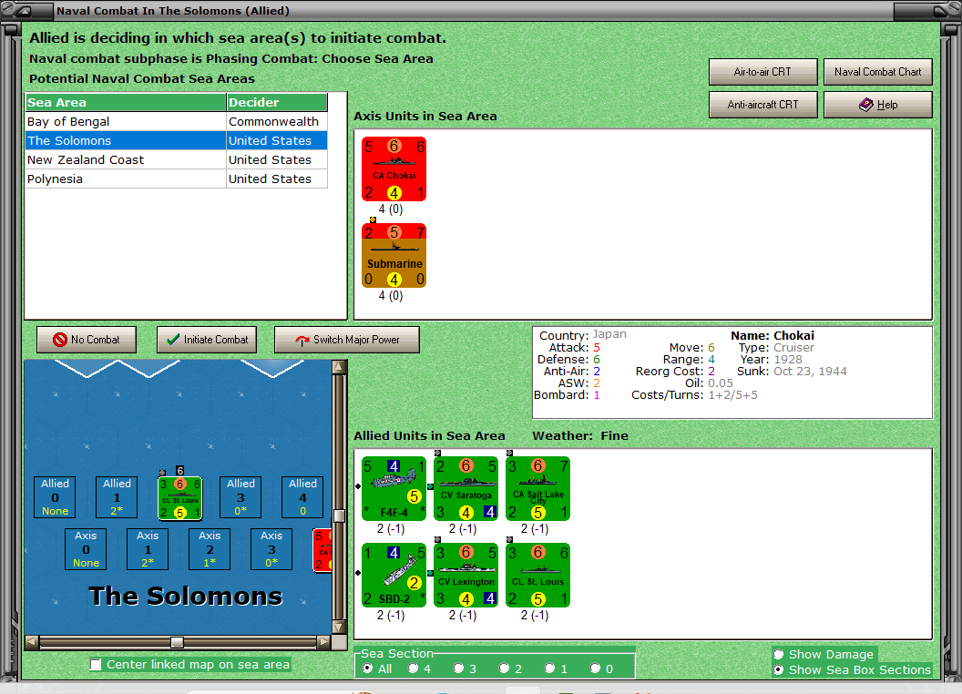Viewport: 962px width, 694px height.
Task: Click the Allied 3 sea box section
Action: [240, 497]
